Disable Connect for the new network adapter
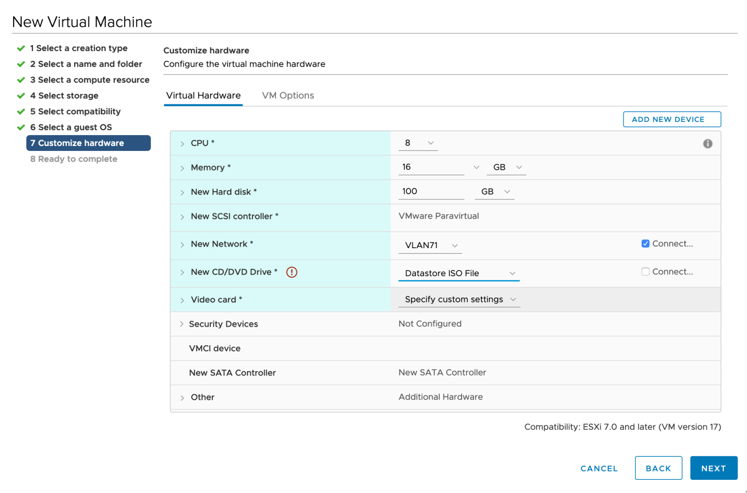This screenshot has width=747, height=493. [x=645, y=243]
